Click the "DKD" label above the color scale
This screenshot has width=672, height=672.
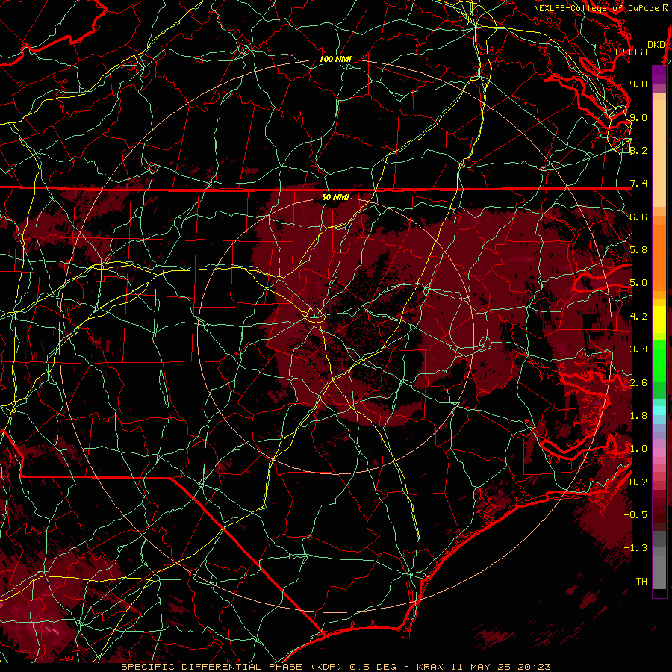point(656,45)
